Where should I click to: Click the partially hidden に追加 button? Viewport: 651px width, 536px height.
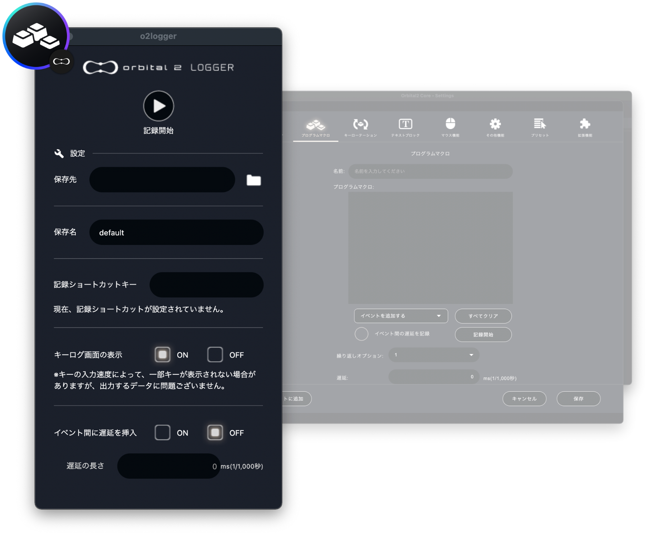(x=297, y=398)
